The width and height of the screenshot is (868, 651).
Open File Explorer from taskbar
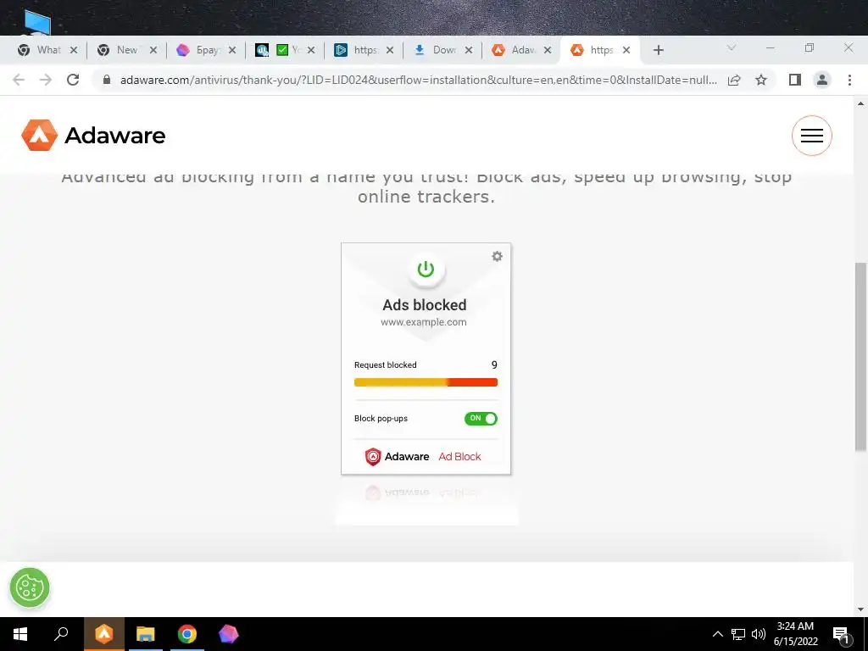click(146, 634)
